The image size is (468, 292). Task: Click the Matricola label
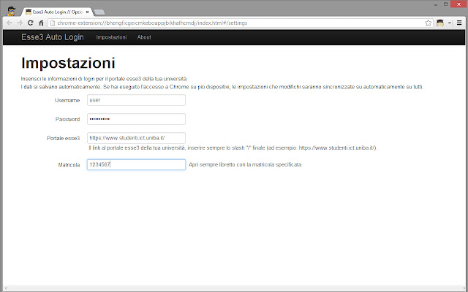(69, 165)
